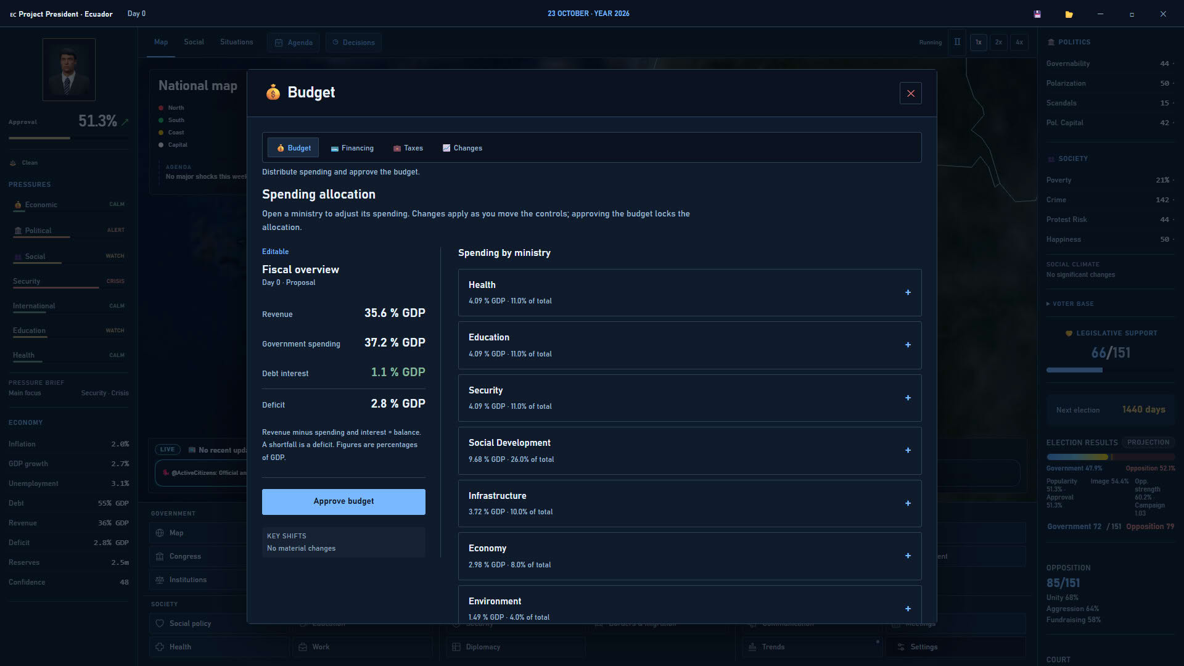This screenshot has height=666, width=1184.
Task: Click the president portrait thumbnail
Action: tap(68, 69)
